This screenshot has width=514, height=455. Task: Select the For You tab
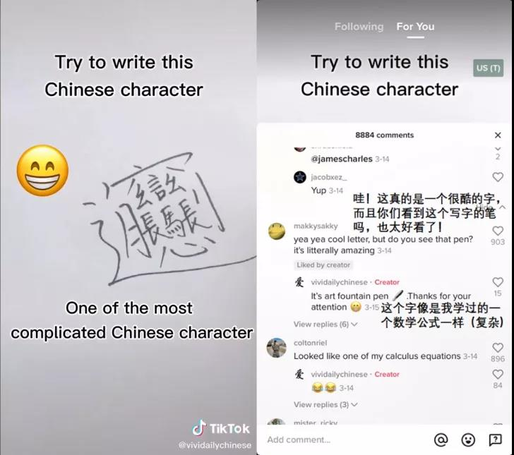coord(415,27)
